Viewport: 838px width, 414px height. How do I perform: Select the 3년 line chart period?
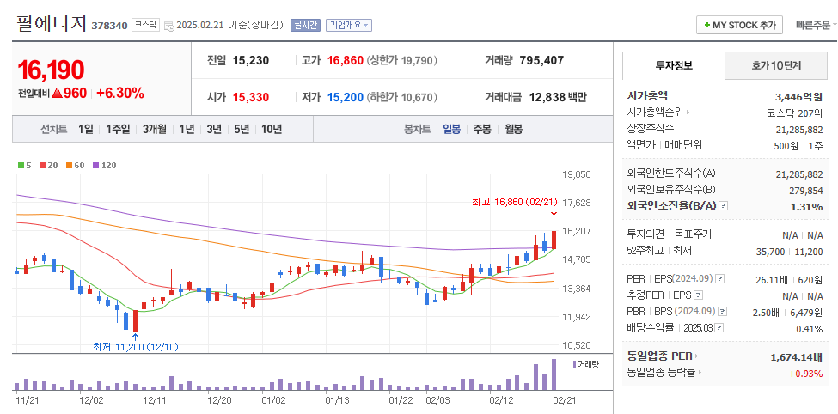(214, 129)
